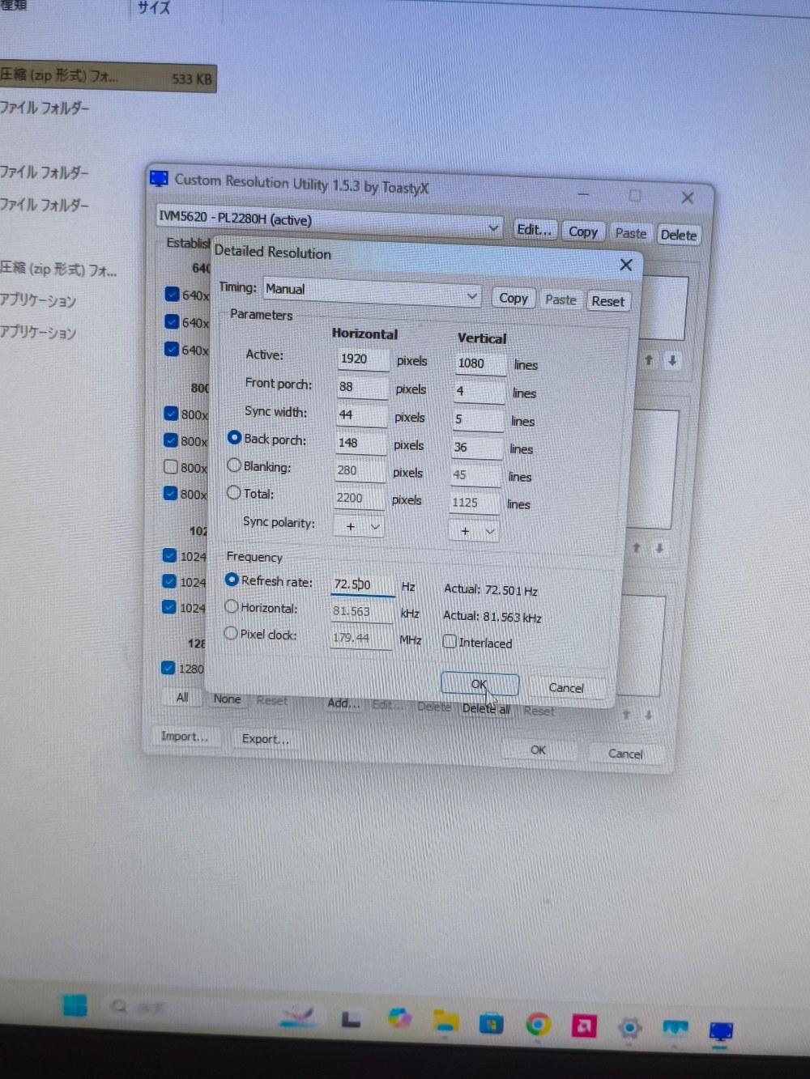Image resolution: width=810 pixels, height=1079 pixels.
Task: Select the Total radio button
Action: pyautogui.click(x=233, y=492)
